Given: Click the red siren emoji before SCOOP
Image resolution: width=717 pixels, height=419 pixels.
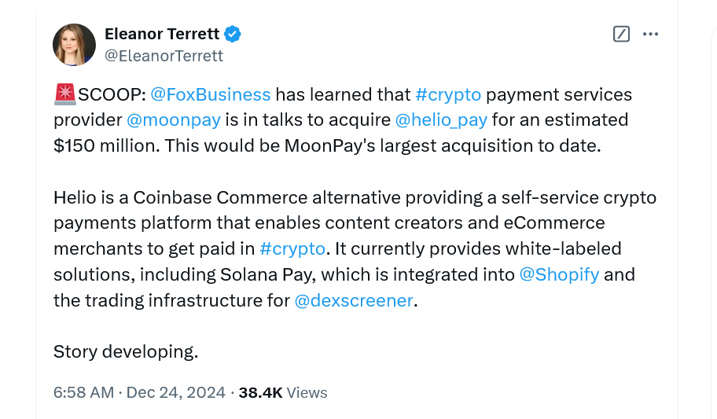Looking at the screenshot, I should click(x=64, y=94).
